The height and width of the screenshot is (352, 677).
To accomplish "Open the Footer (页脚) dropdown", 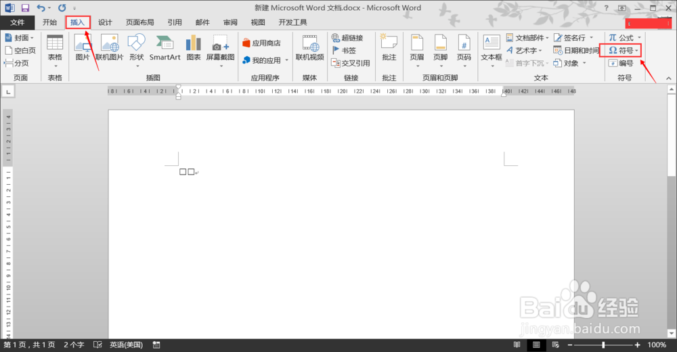I will (x=441, y=51).
